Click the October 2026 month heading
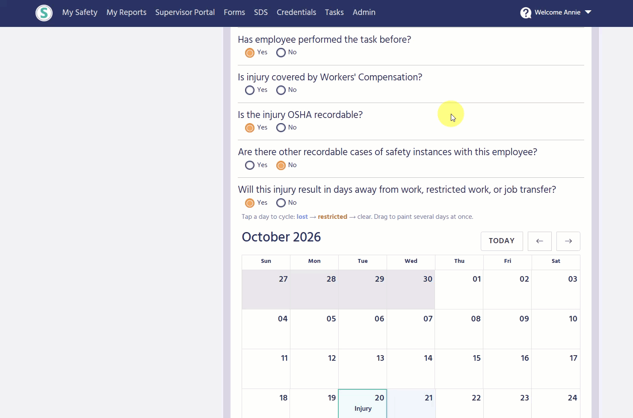 tap(281, 237)
